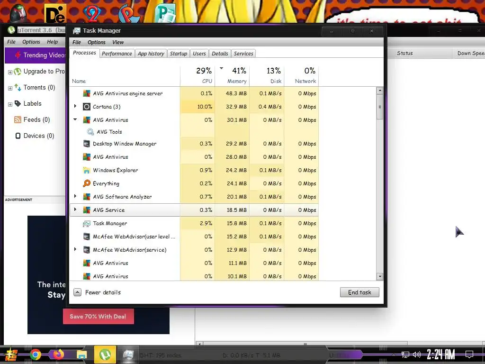The width and height of the screenshot is (485, 364).
Task: Open Task Manager Options menu
Action: click(97, 42)
